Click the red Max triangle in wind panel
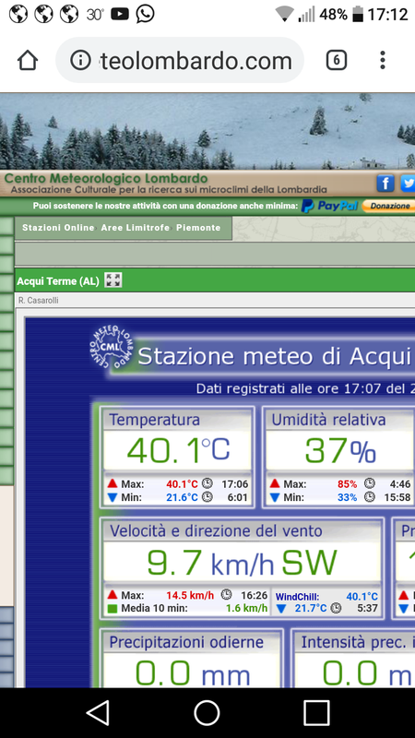Image resolution: width=415 pixels, height=738 pixels. click(x=112, y=594)
